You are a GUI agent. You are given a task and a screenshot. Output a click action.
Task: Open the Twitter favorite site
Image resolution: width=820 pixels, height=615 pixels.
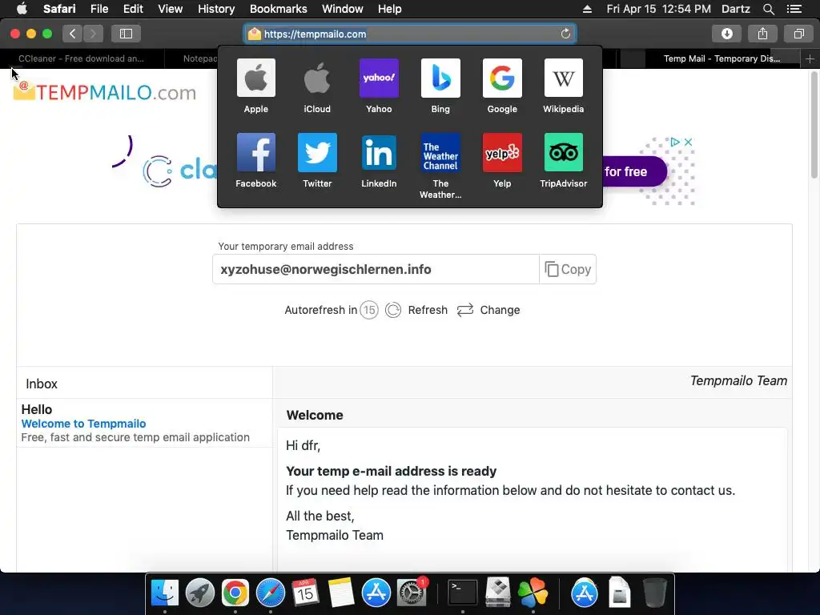(317, 160)
